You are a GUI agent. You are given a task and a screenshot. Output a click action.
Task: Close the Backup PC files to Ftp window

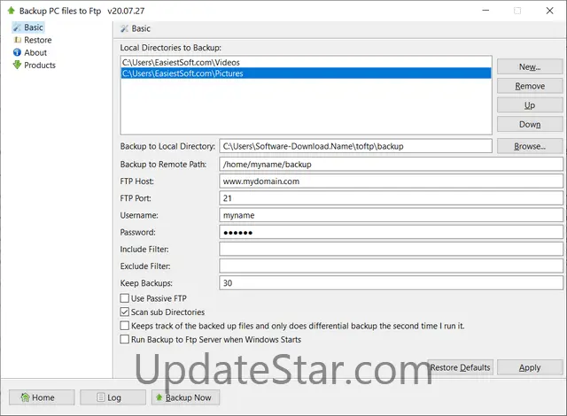pyautogui.click(x=549, y=11)
